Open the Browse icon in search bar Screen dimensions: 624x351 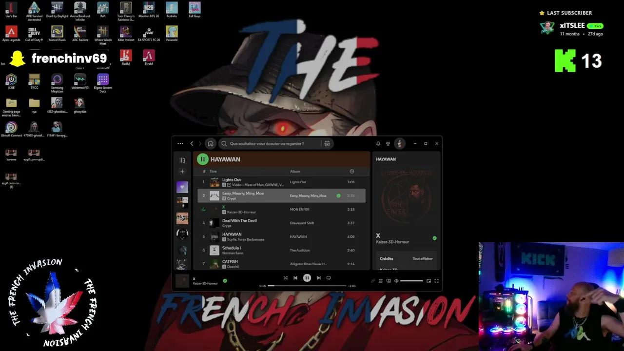click(x=327, y=144)
